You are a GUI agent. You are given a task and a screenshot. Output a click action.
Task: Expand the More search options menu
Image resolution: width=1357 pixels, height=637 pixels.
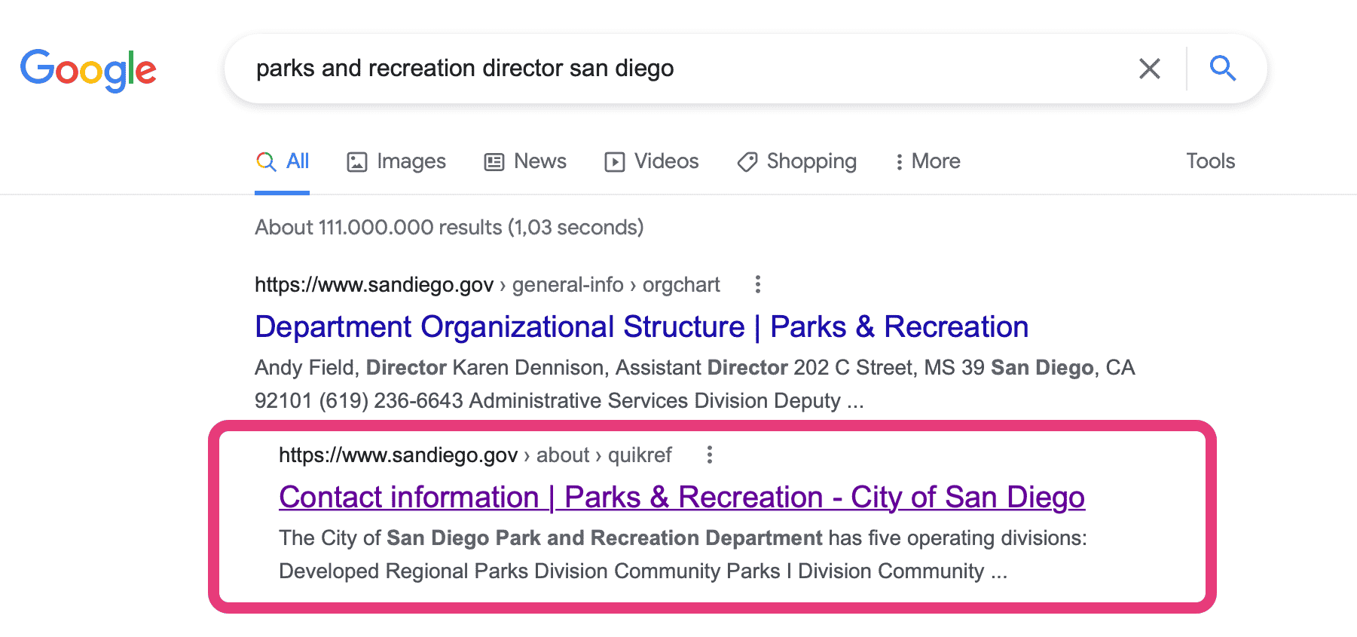point(928,161)
